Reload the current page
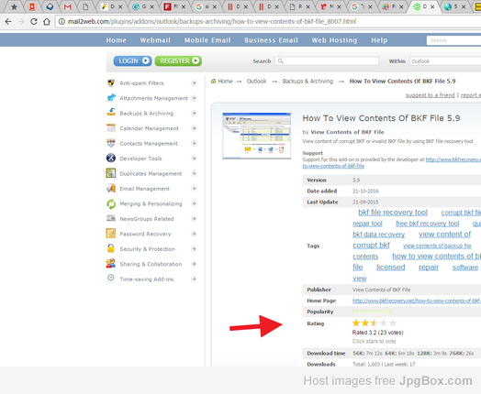This screenshot has height=394, width=481. (x=34, y=21)
